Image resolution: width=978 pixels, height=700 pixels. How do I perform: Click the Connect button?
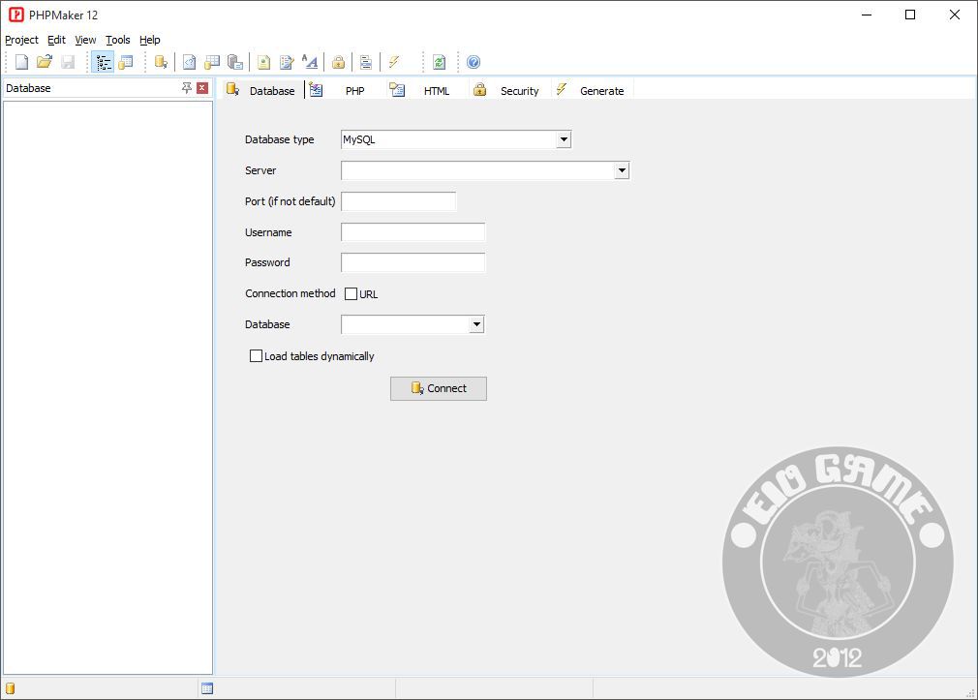tap(439, 388)
